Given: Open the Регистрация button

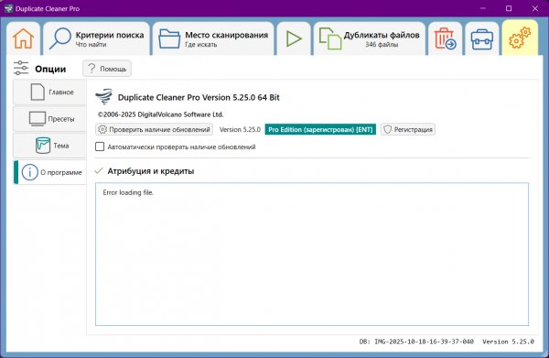Looking at the screenshot, I should pyautogui.click(x=408, y=129).
